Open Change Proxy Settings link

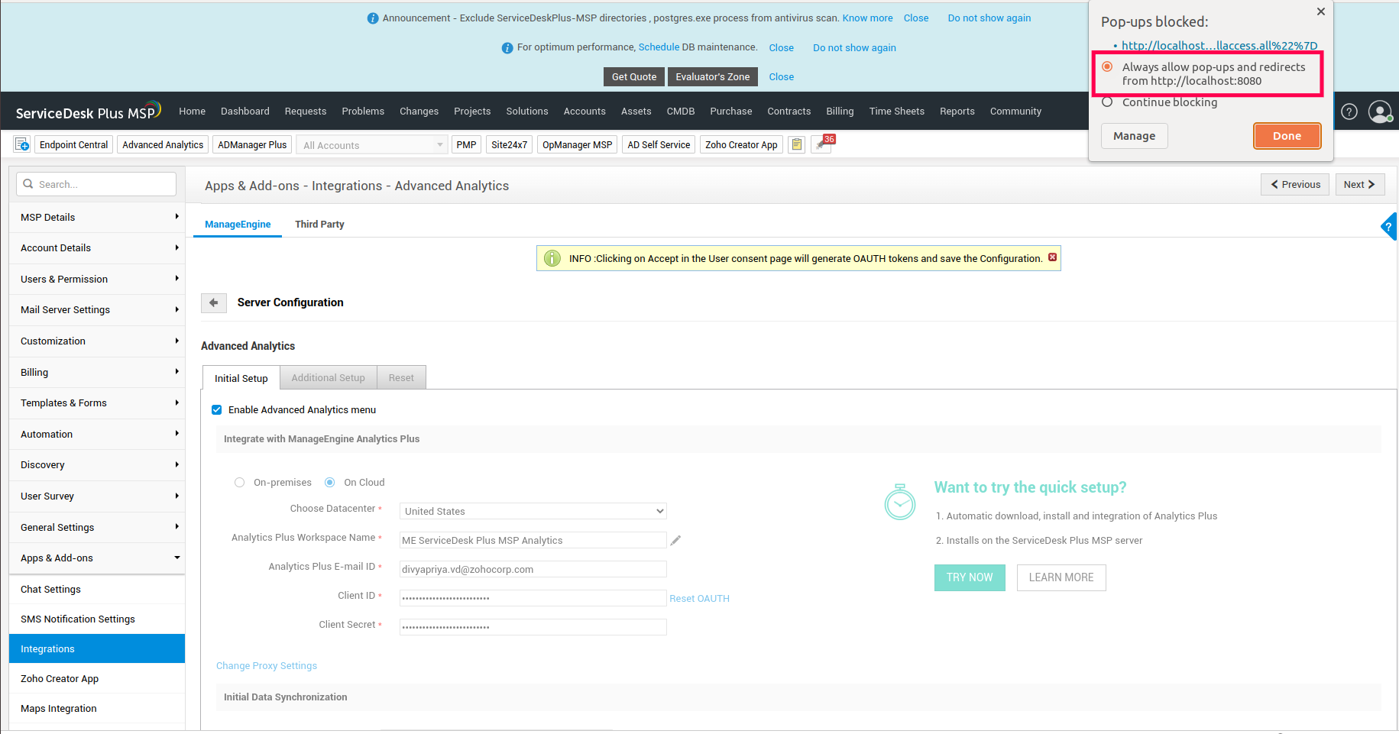coord(267,666)
